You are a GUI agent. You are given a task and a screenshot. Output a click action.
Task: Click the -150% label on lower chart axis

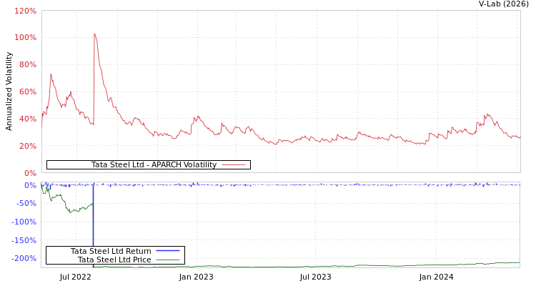[x=24, y=240]
